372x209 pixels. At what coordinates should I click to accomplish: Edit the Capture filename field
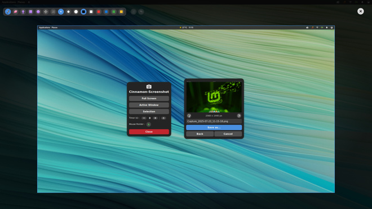click(x=214, y=121)
